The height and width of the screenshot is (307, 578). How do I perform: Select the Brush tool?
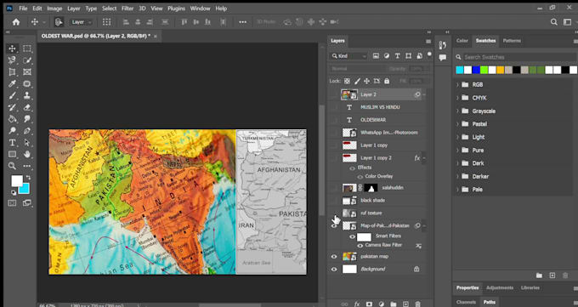coord(12,95)
